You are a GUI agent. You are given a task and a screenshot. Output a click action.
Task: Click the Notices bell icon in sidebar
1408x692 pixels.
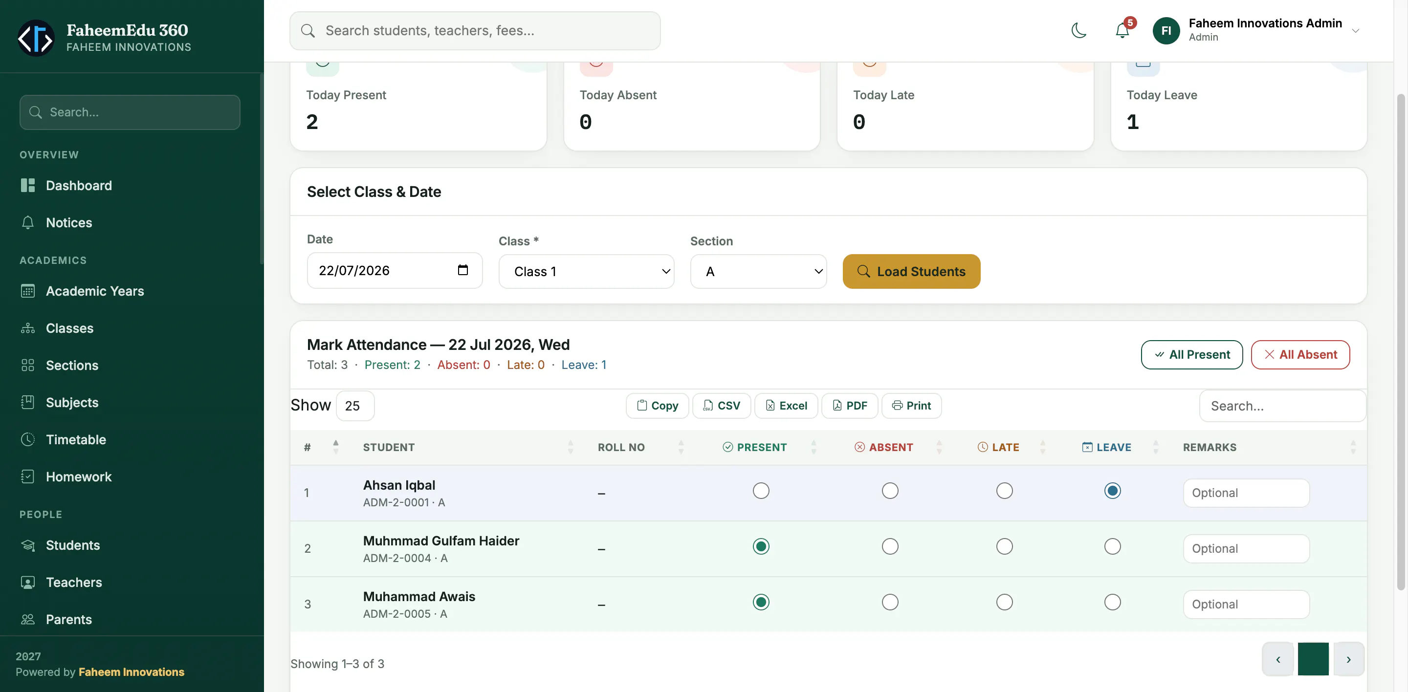point(27,222)
